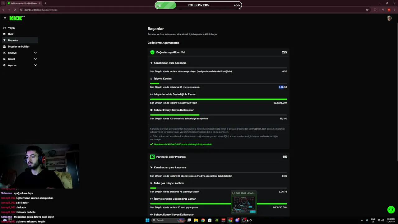Image resolution: width=398 pixels, height=224 pixels.
Task: Open Droplar ve ödüller in sidebar
Action: 20,47
